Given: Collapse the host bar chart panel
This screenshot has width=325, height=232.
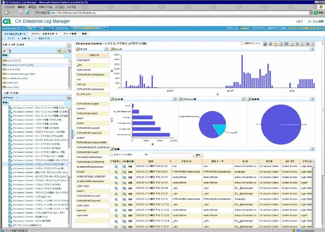Looking at the screenshot, I should 175,100.
